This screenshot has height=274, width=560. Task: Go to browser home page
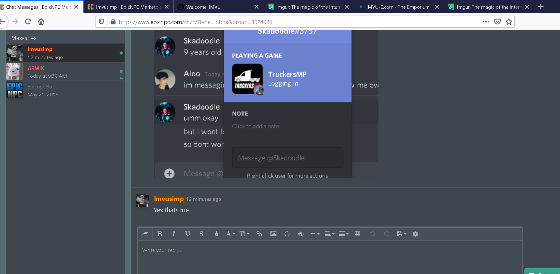pos(41,21)
